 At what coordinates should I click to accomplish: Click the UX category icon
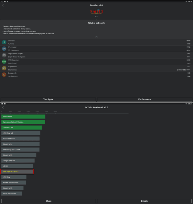click(x=4, y=42)
